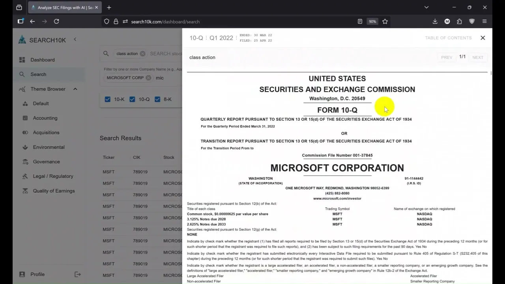Screen dimensions: 505x284
Task: Remove the MICROSOFT CORP company chip
Action: coord(148,78)
